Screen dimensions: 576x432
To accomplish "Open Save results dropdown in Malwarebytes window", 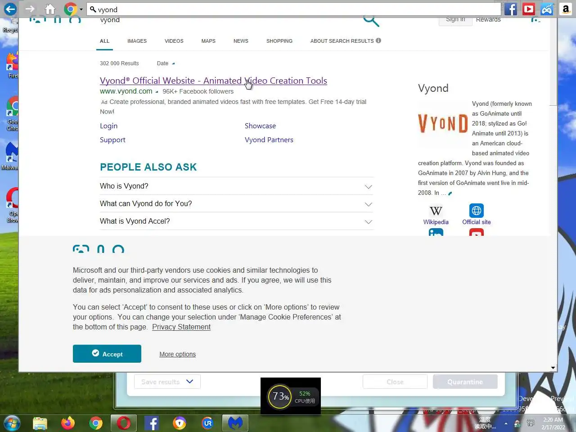I will click(x=167, y=382).
